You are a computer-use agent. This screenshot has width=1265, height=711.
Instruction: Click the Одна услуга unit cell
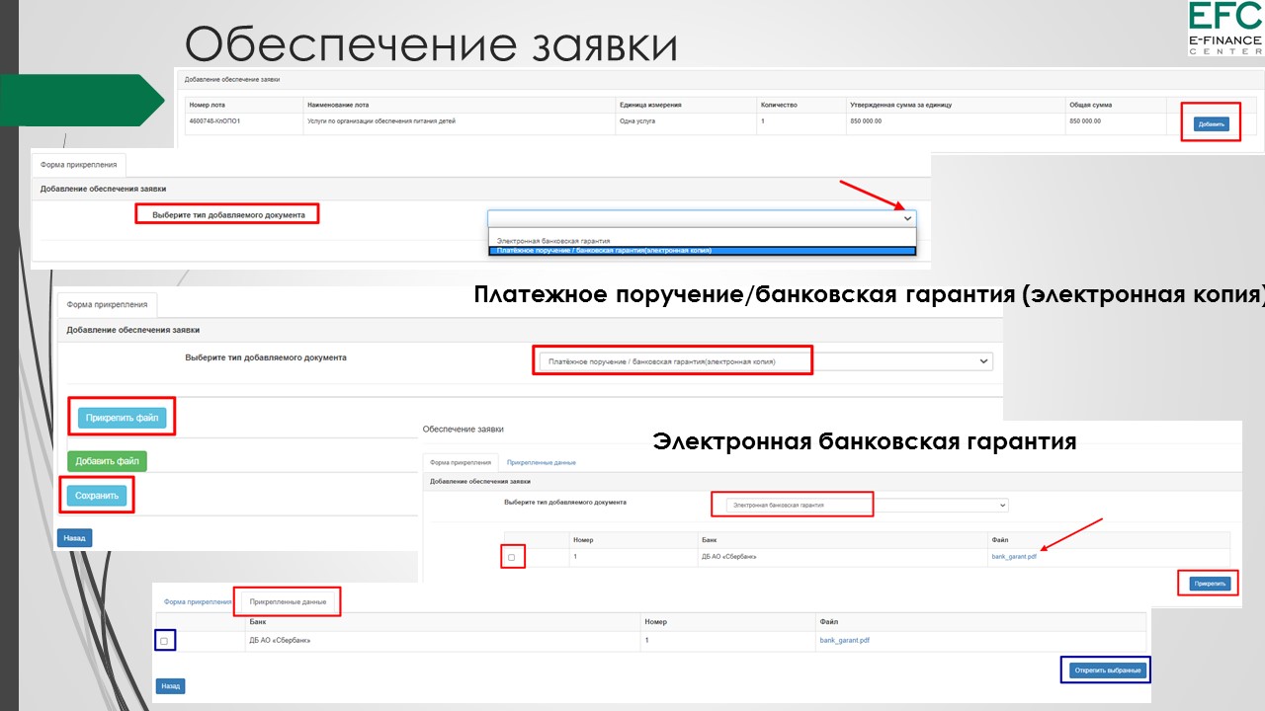click(x=637, y=121)
